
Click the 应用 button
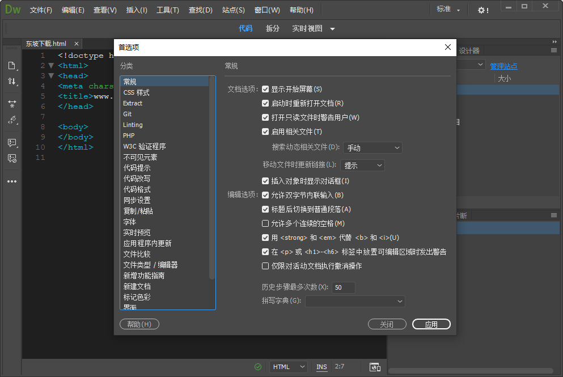pyautogui.click(x=431, y=324)
